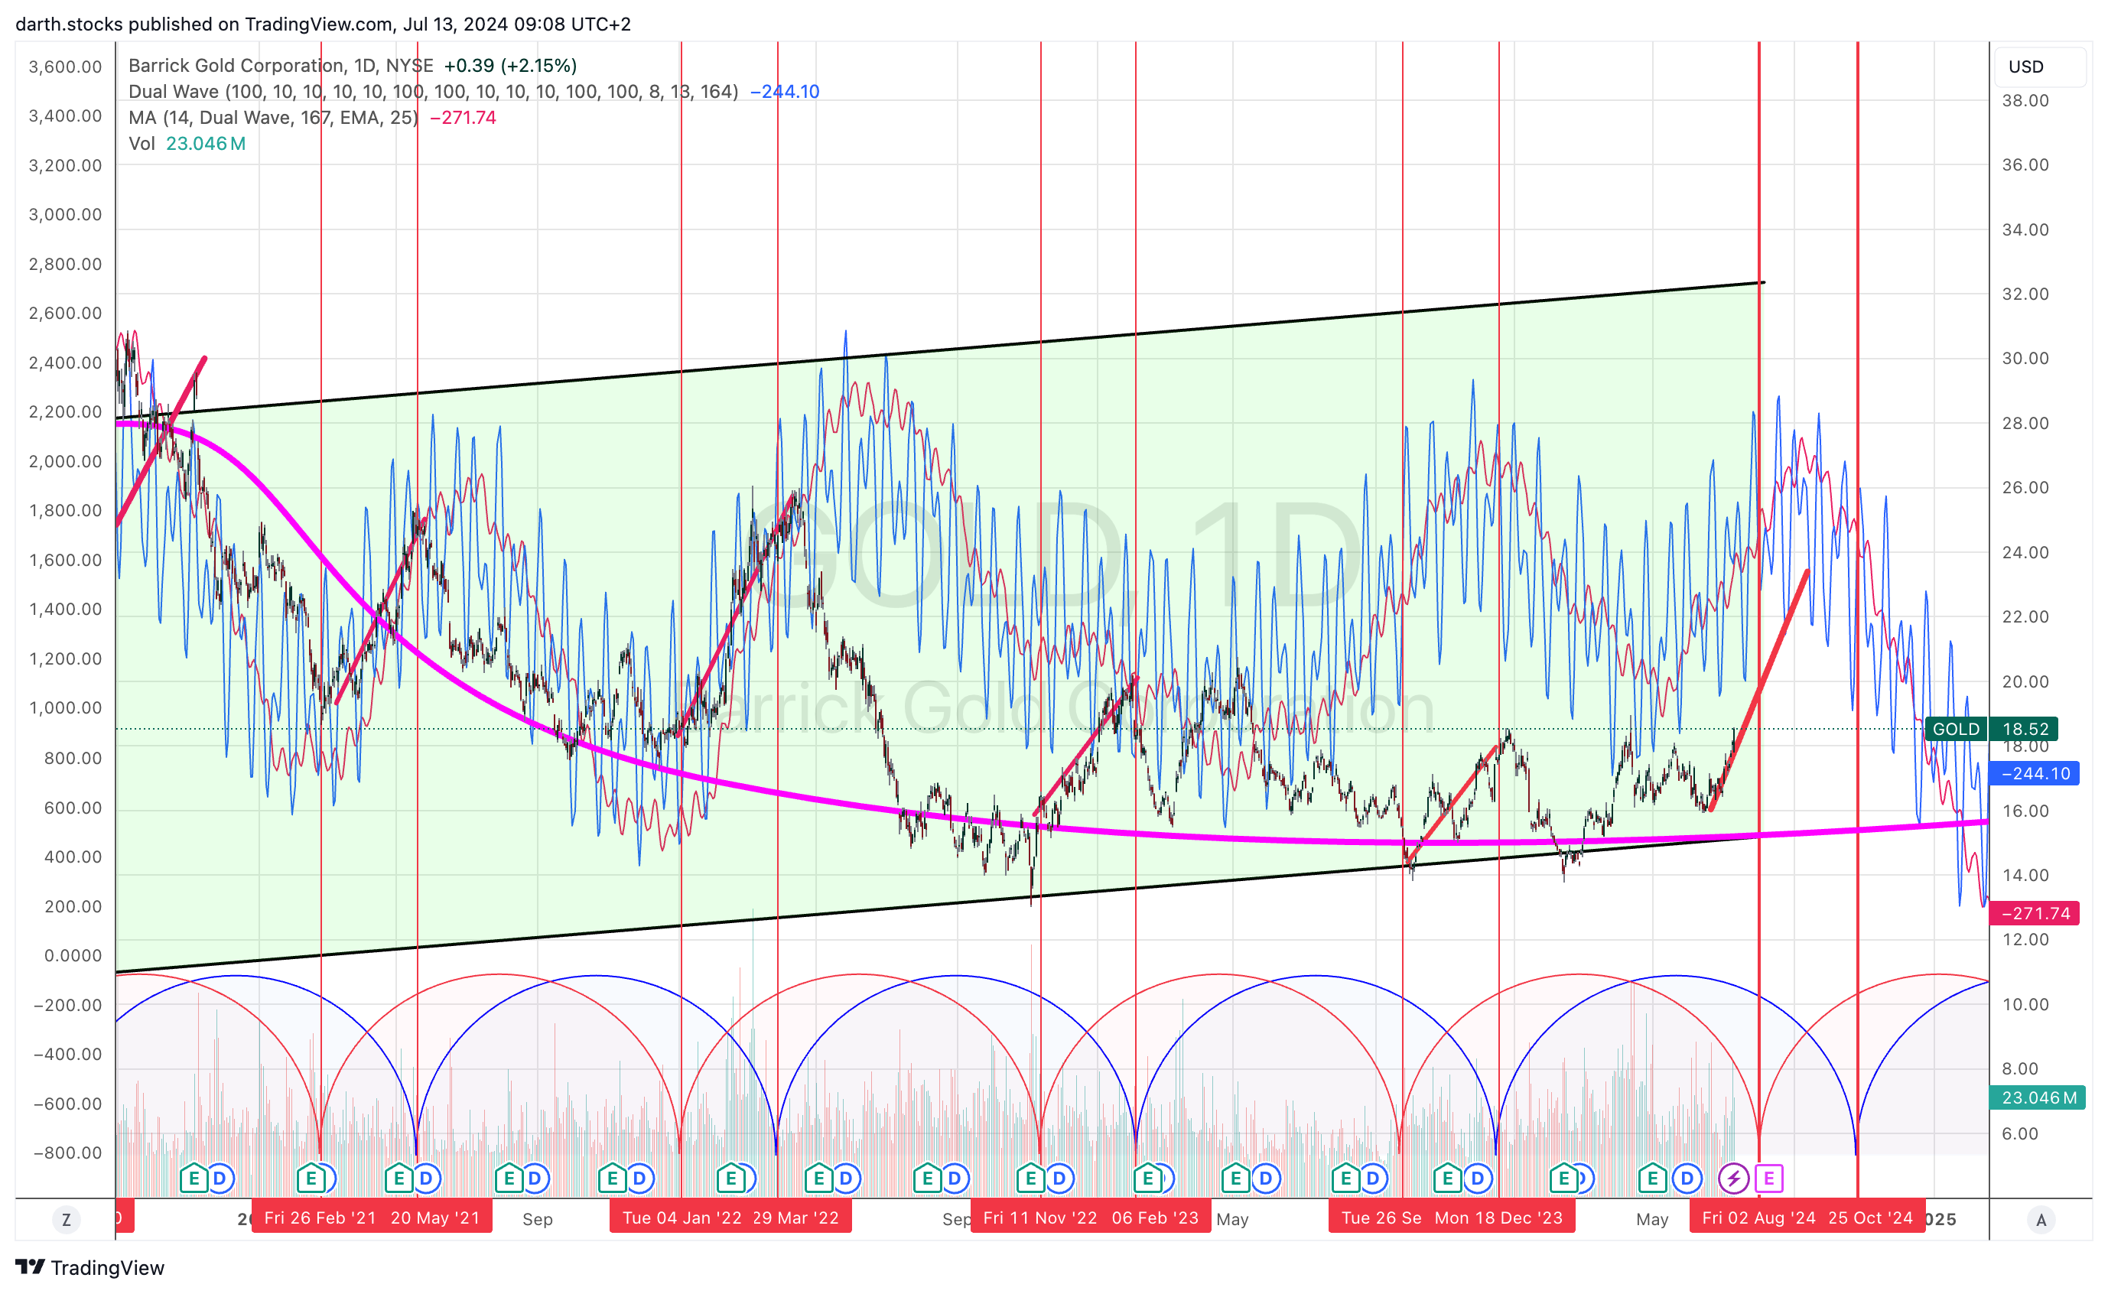Open earnings E marker beside the 20 May '21 line
The width and height of the screenshot is (2108, 1294).
(399, 1179)
